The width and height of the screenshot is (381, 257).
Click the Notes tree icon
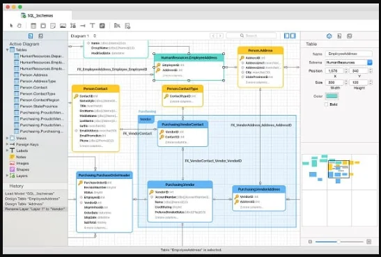(x=12, y=157)
